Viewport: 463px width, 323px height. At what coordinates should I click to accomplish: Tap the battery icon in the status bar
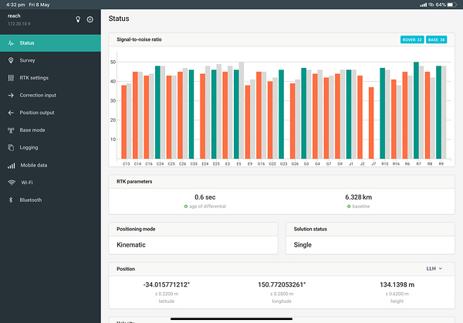[451, 5]
